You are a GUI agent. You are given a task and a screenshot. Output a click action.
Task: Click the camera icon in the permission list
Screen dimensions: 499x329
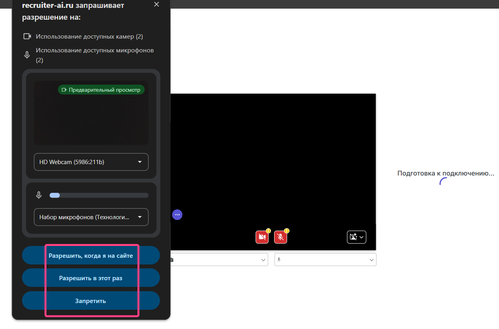pyautogui.click(x=27, y=37)
